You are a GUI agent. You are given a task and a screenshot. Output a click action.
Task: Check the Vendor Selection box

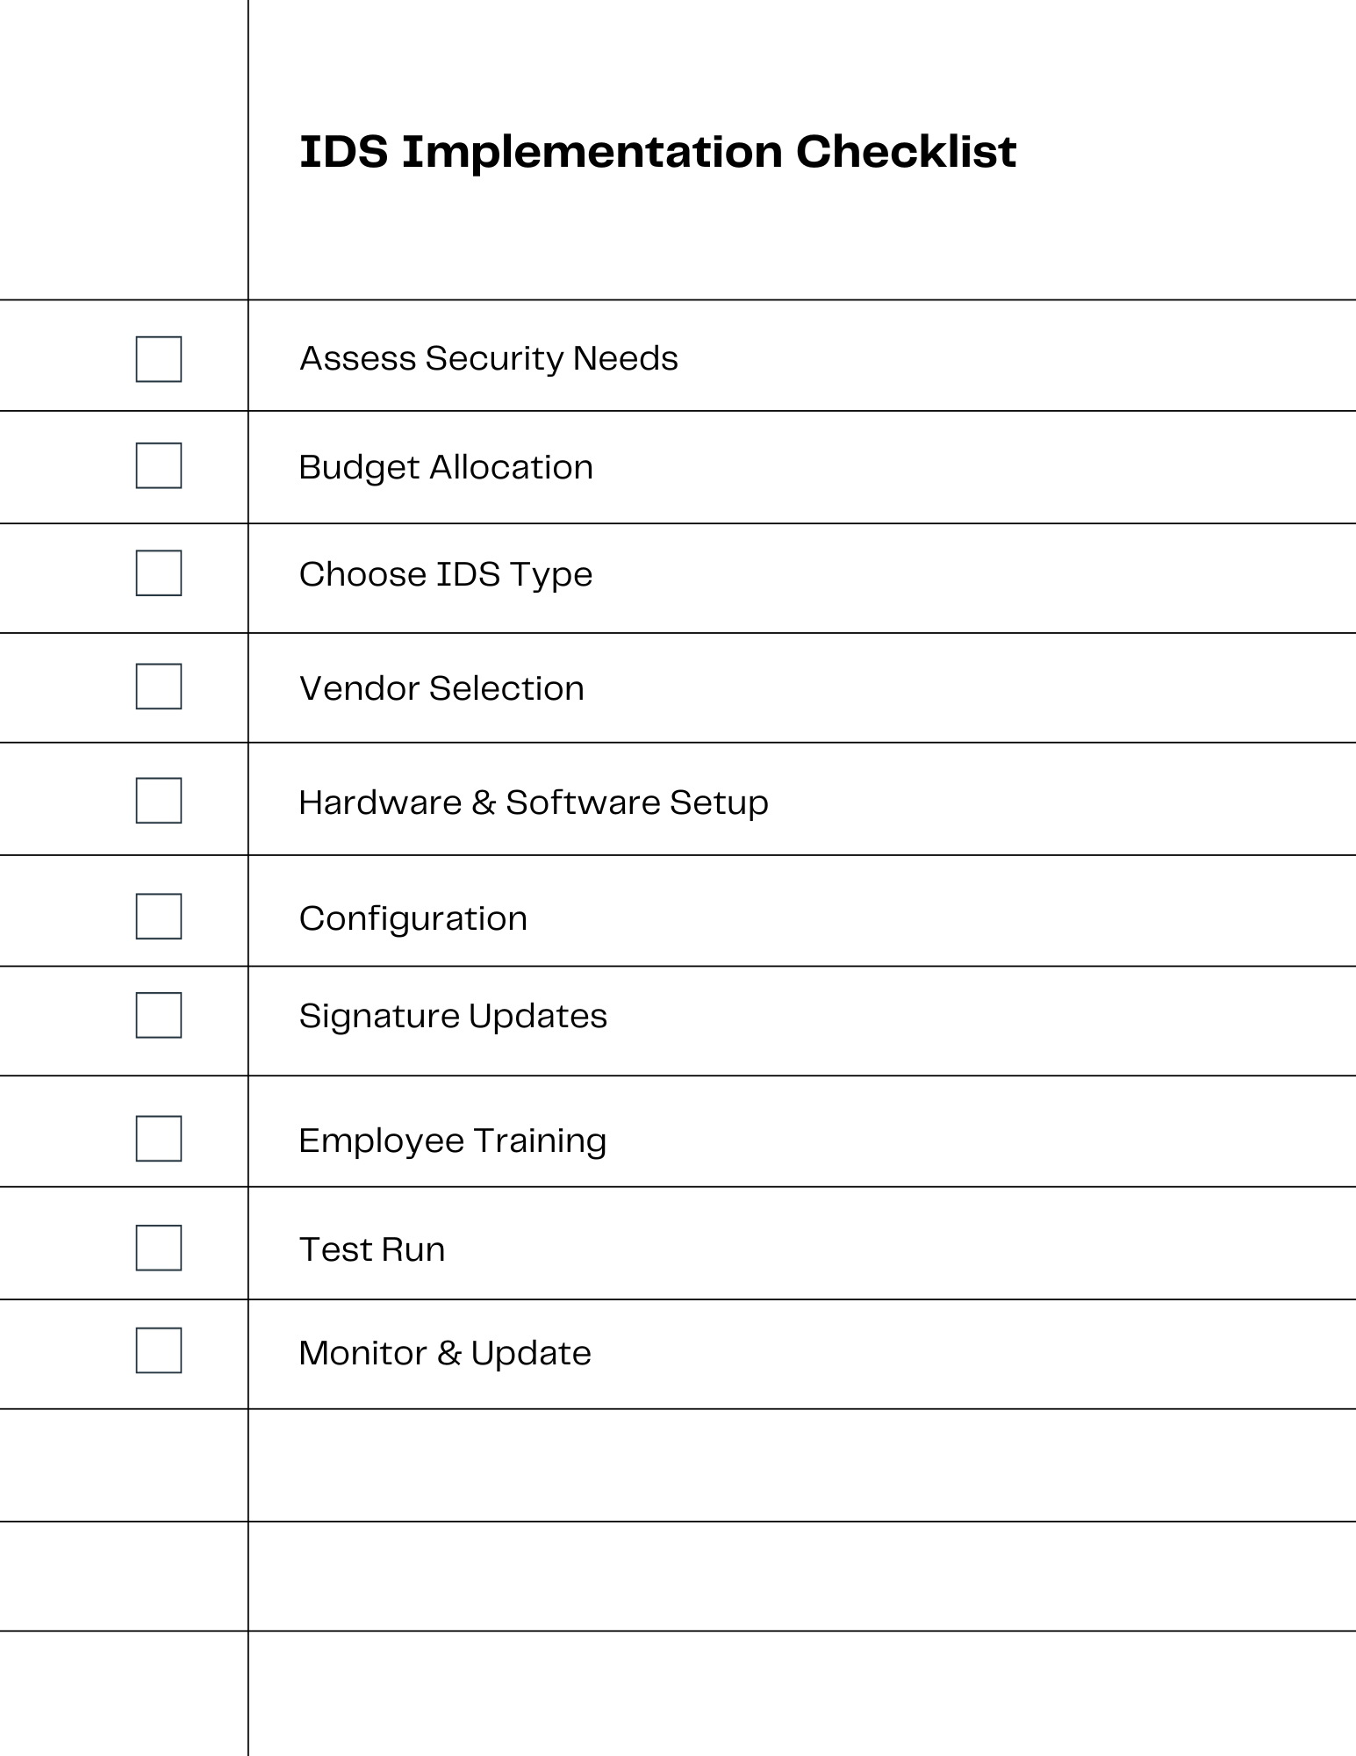tap(159, 687)
